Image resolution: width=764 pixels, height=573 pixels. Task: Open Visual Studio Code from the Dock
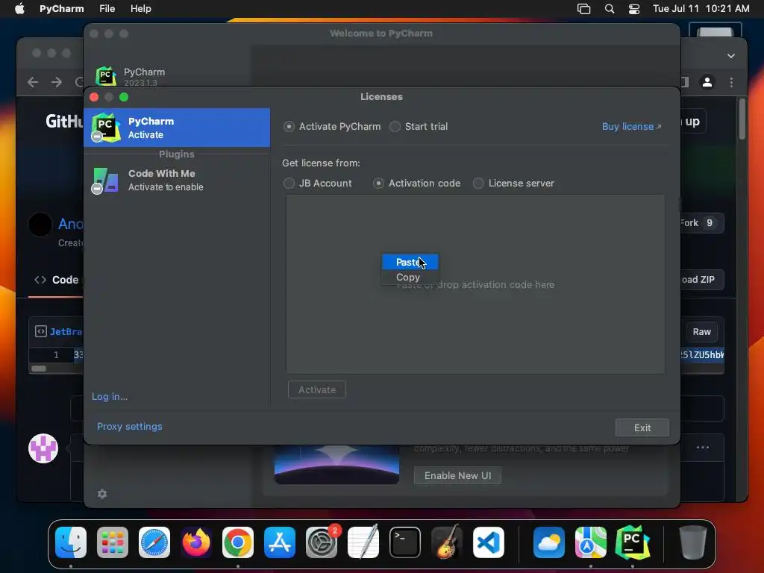pyautogui.click(x=489, y=542)
